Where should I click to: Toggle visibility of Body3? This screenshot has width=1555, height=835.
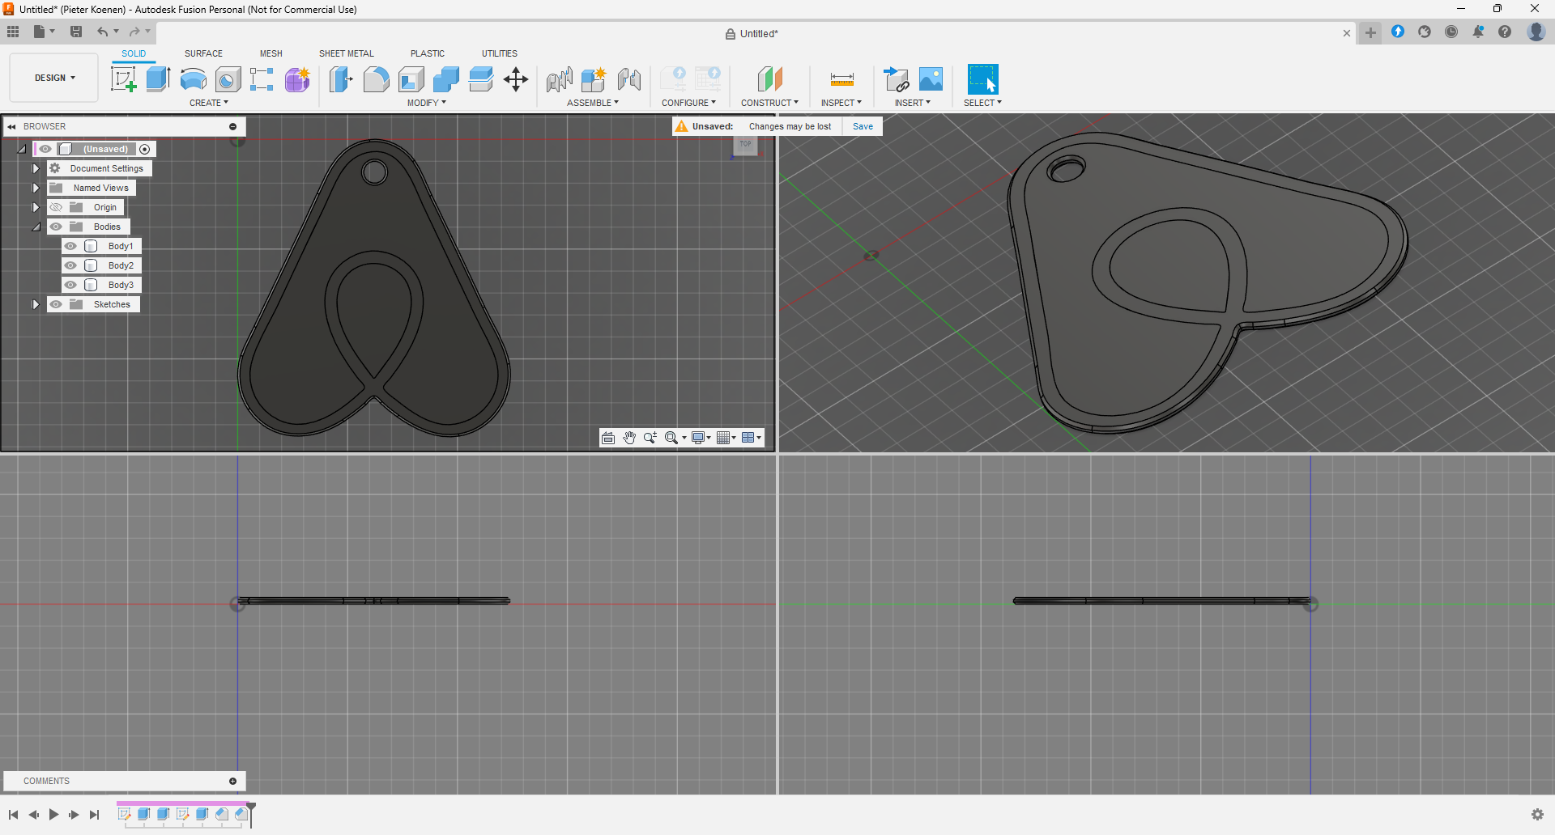71,285
